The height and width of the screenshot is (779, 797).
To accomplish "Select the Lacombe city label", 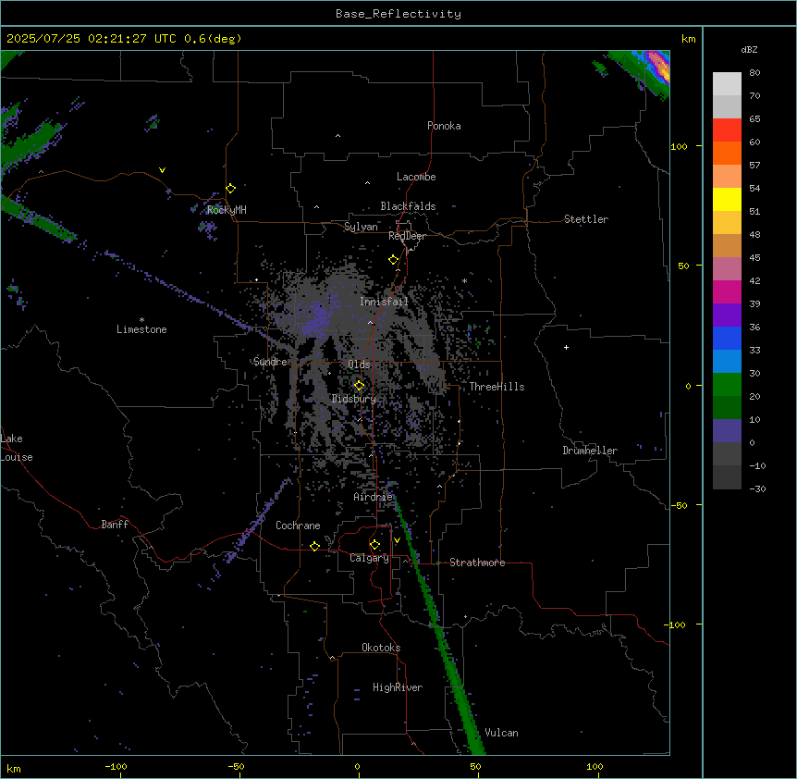I will 416,177.
